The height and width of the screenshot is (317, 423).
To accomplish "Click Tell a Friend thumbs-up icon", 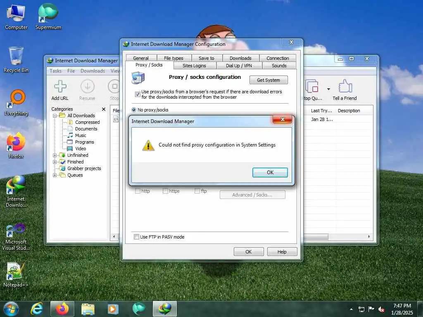I will (345, 86).
